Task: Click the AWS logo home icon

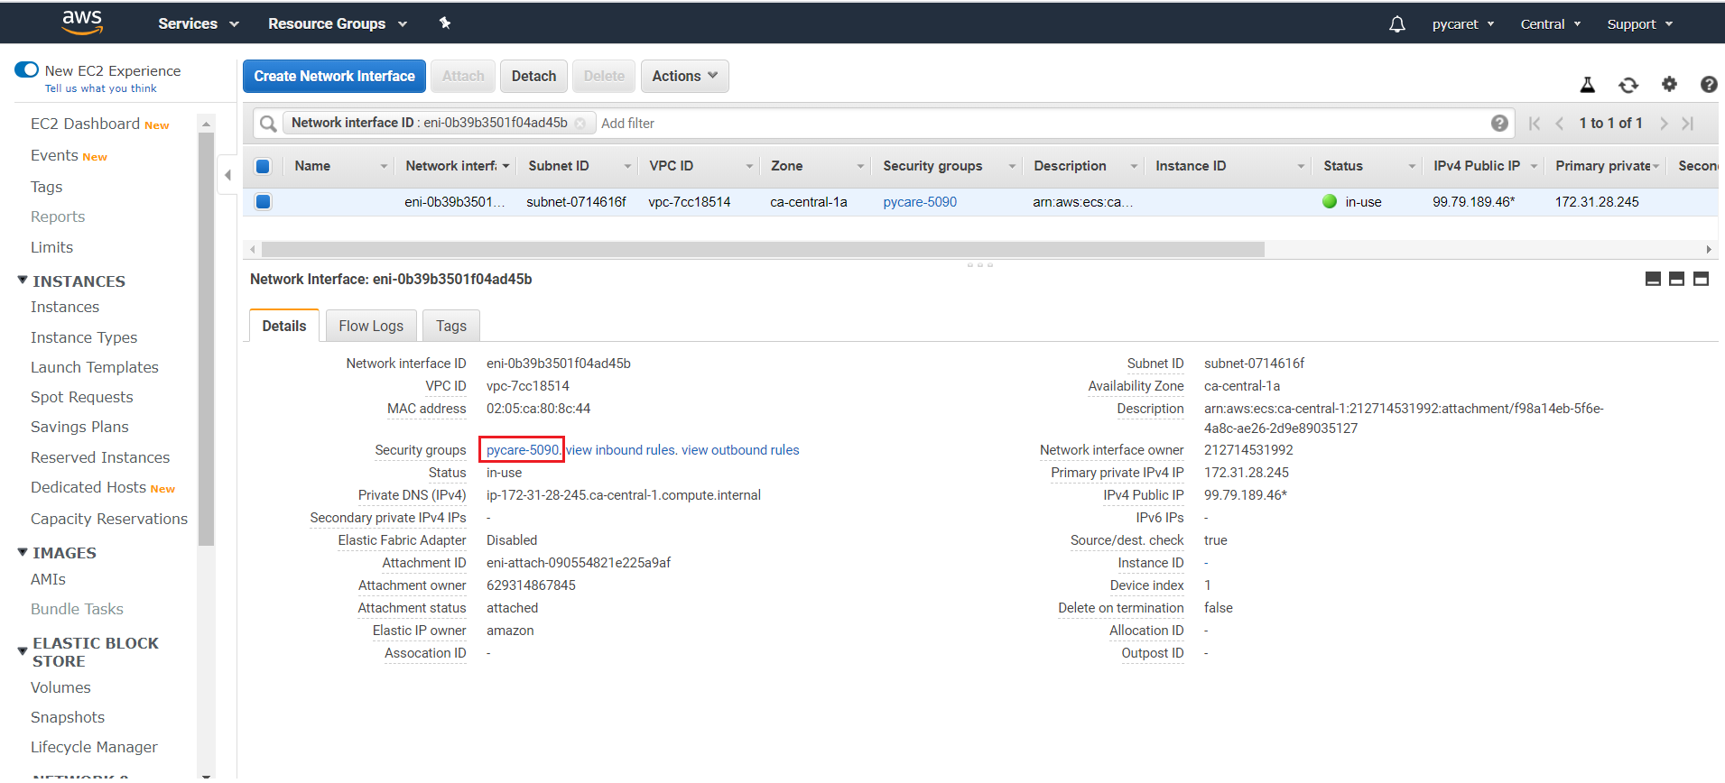Action: click(82, 23)
